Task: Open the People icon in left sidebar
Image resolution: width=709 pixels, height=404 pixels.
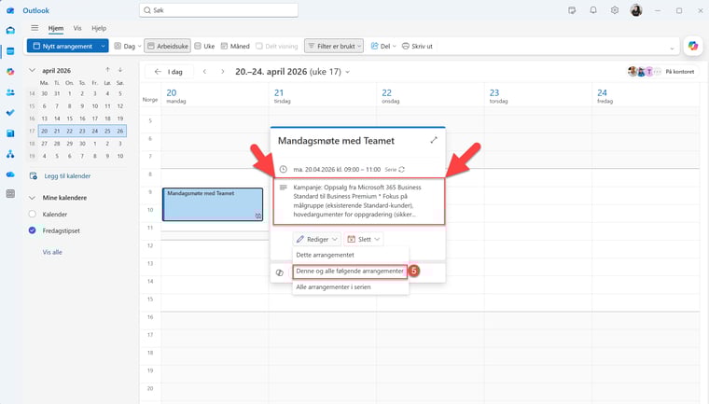Action: [10, 92]
